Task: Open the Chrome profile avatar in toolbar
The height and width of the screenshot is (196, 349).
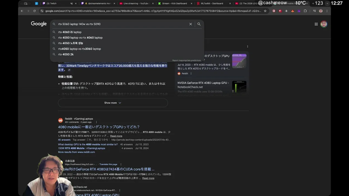Action: tap(321, 11)
